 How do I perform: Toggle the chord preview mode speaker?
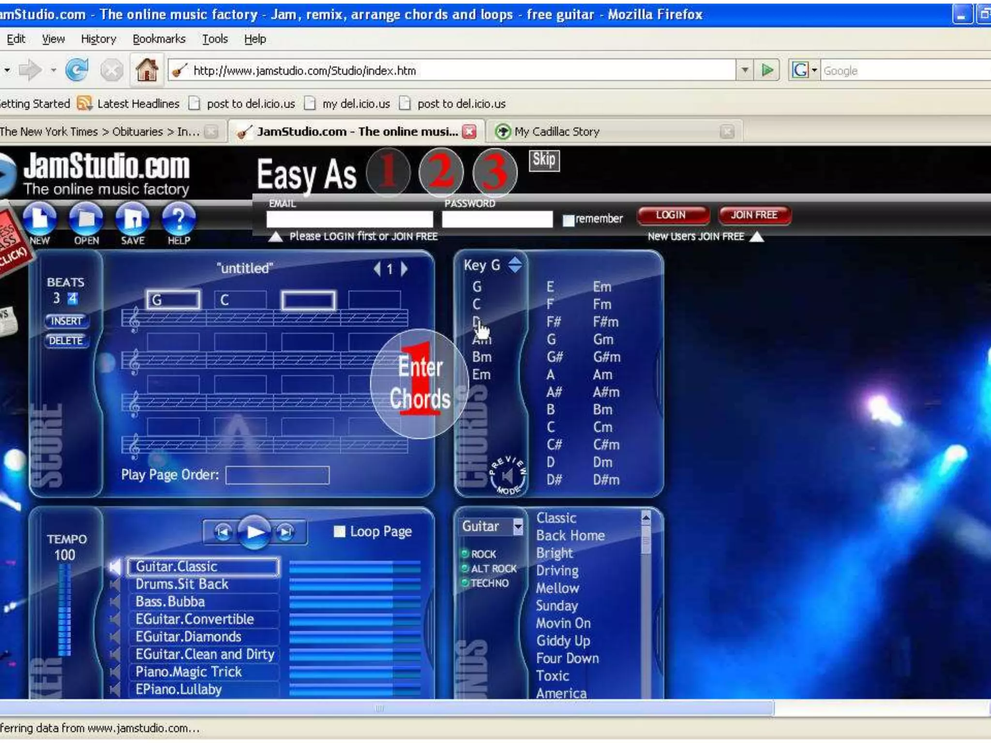click(507, 476)
